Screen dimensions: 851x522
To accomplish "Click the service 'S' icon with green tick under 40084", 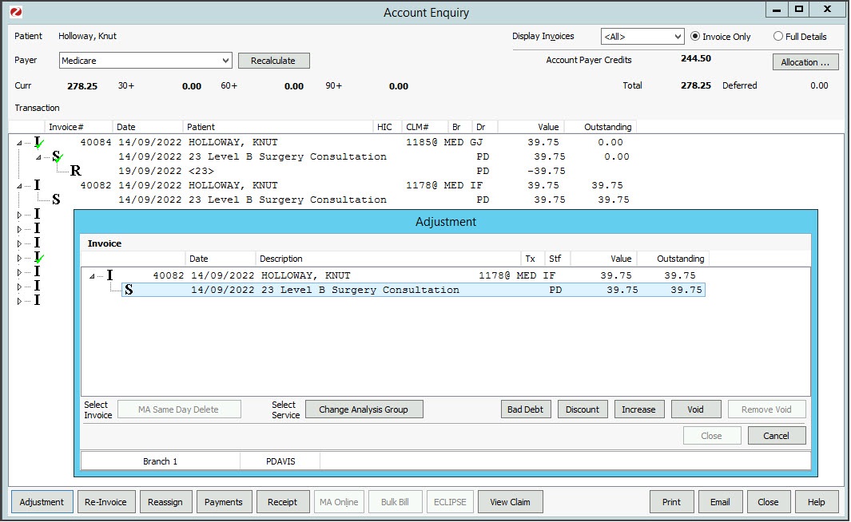I will [x=57, y=157].
